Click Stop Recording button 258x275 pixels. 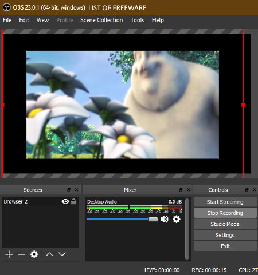coord(225,213)
